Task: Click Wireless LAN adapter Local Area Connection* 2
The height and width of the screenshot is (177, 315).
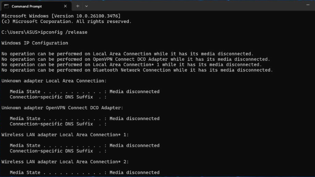Action: tap(65, 162)
